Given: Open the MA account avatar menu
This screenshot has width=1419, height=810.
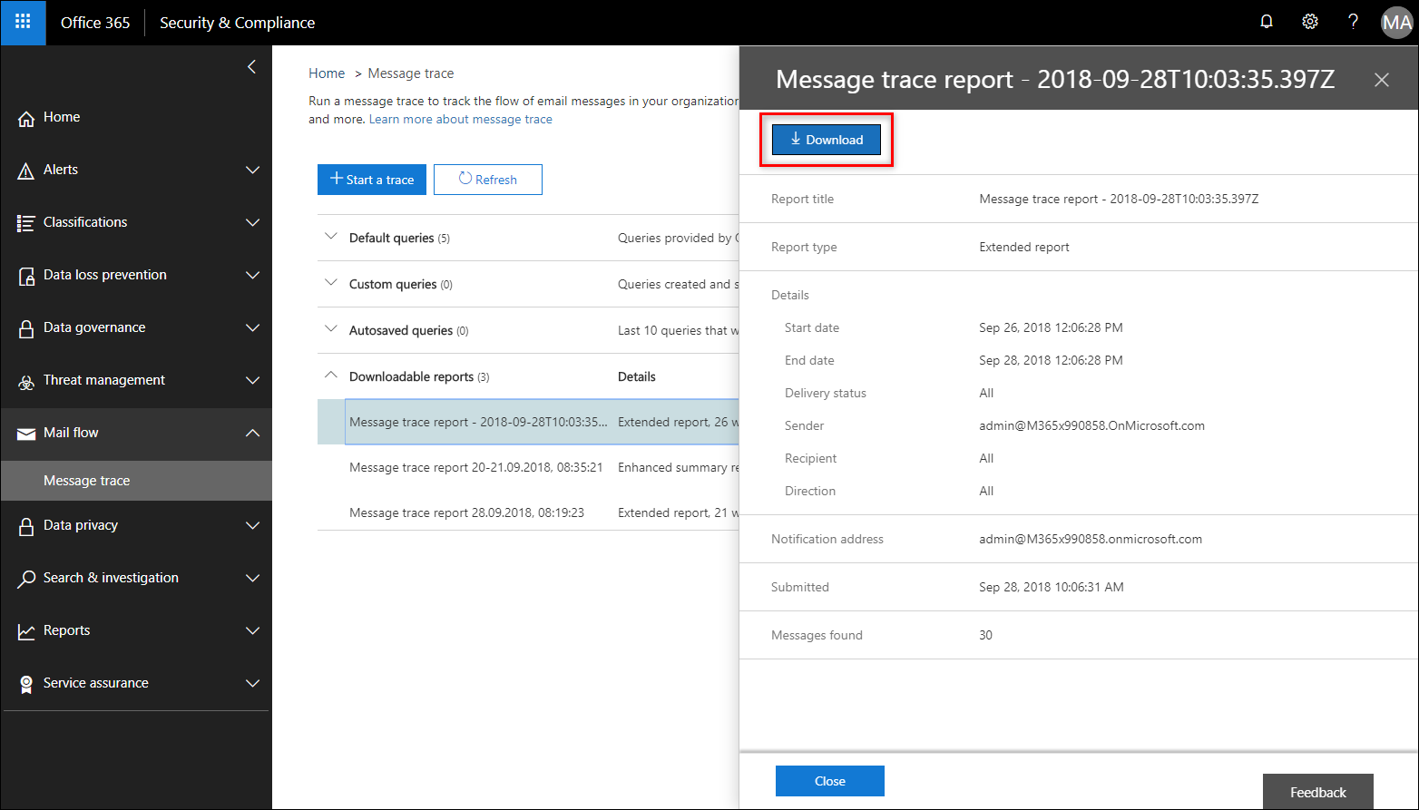Looking at the screenshot, I should pos(1396,22).
